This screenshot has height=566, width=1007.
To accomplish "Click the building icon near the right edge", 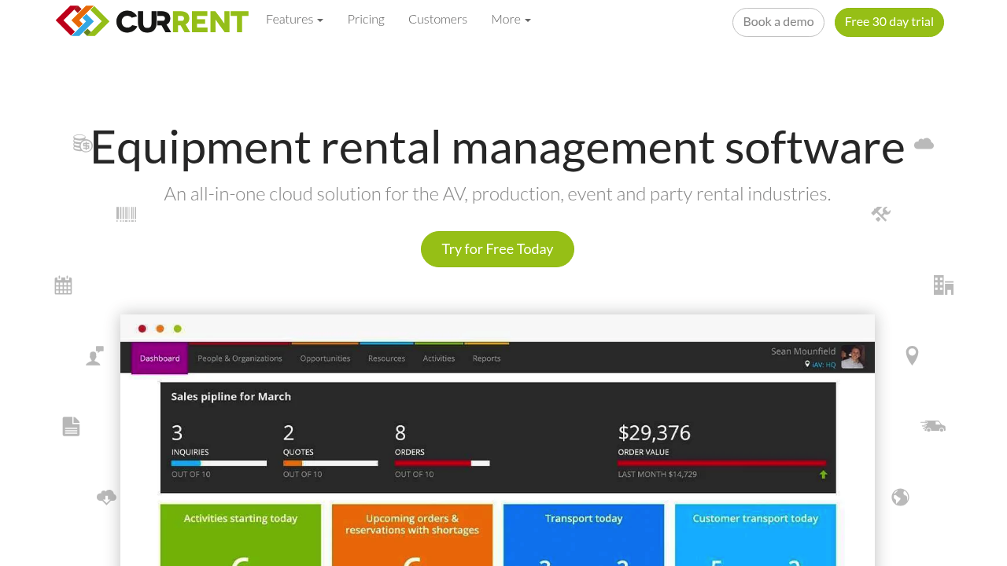I will point(943,285).
